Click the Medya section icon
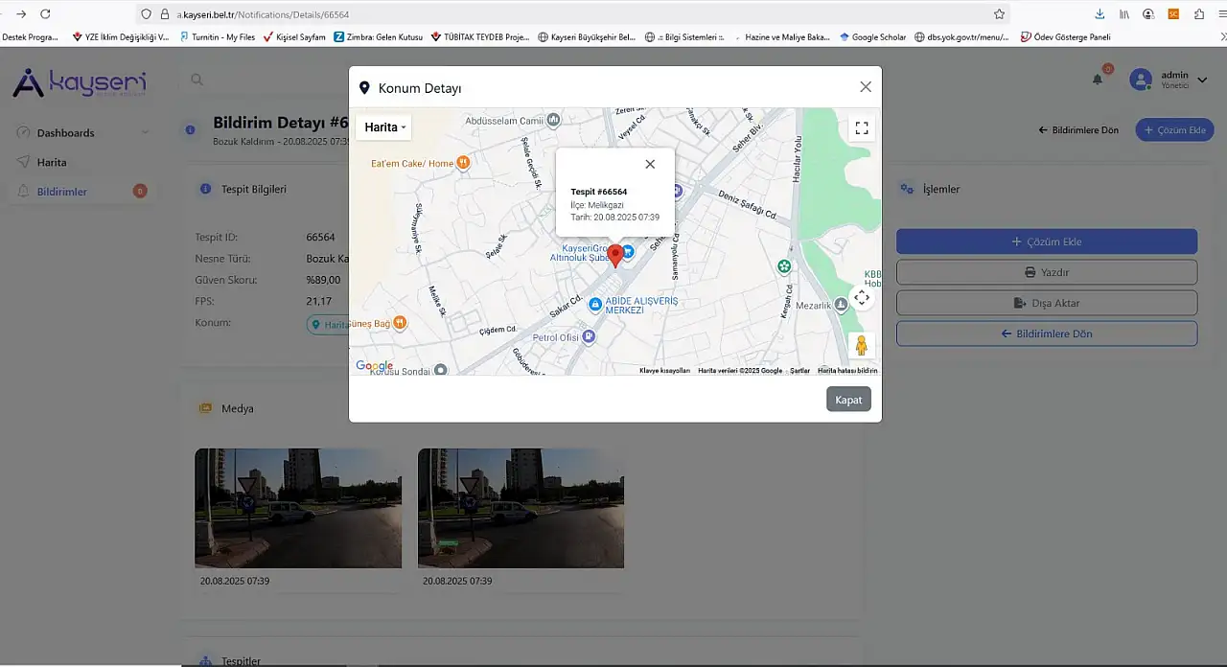Image resolution: width=1227 pixels, height=667 pixels. [205, 408]
